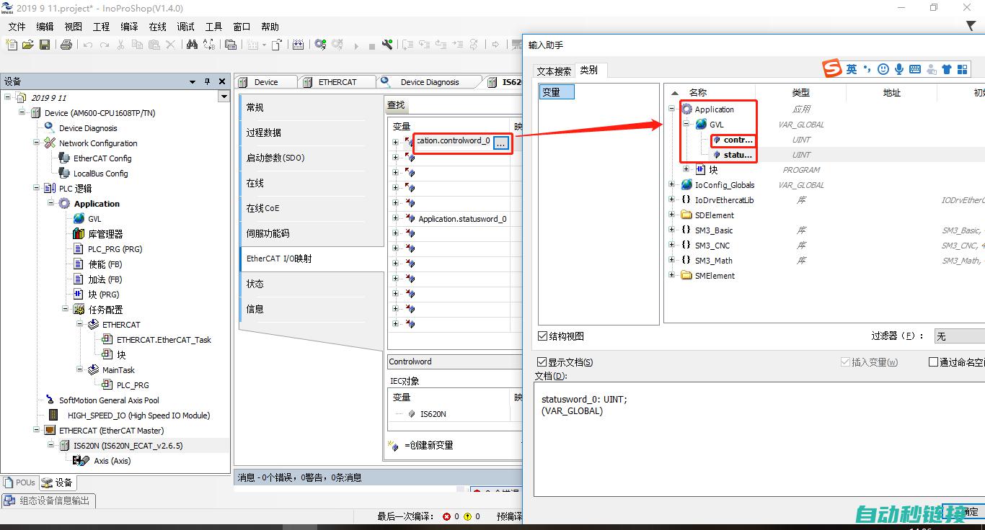The image size is (985, 530).
Task: Save the project with the floppy icon
Action: (x=45, y=45)
